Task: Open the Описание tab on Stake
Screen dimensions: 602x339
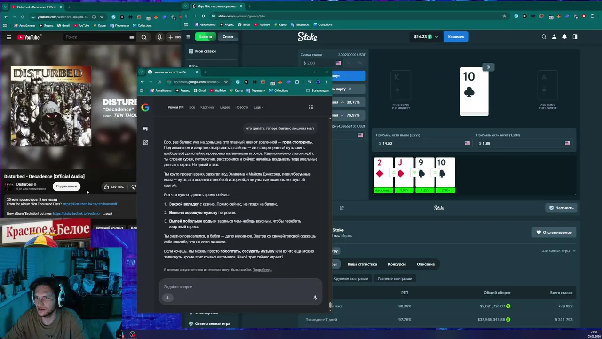Action: [x=426, y=264]
